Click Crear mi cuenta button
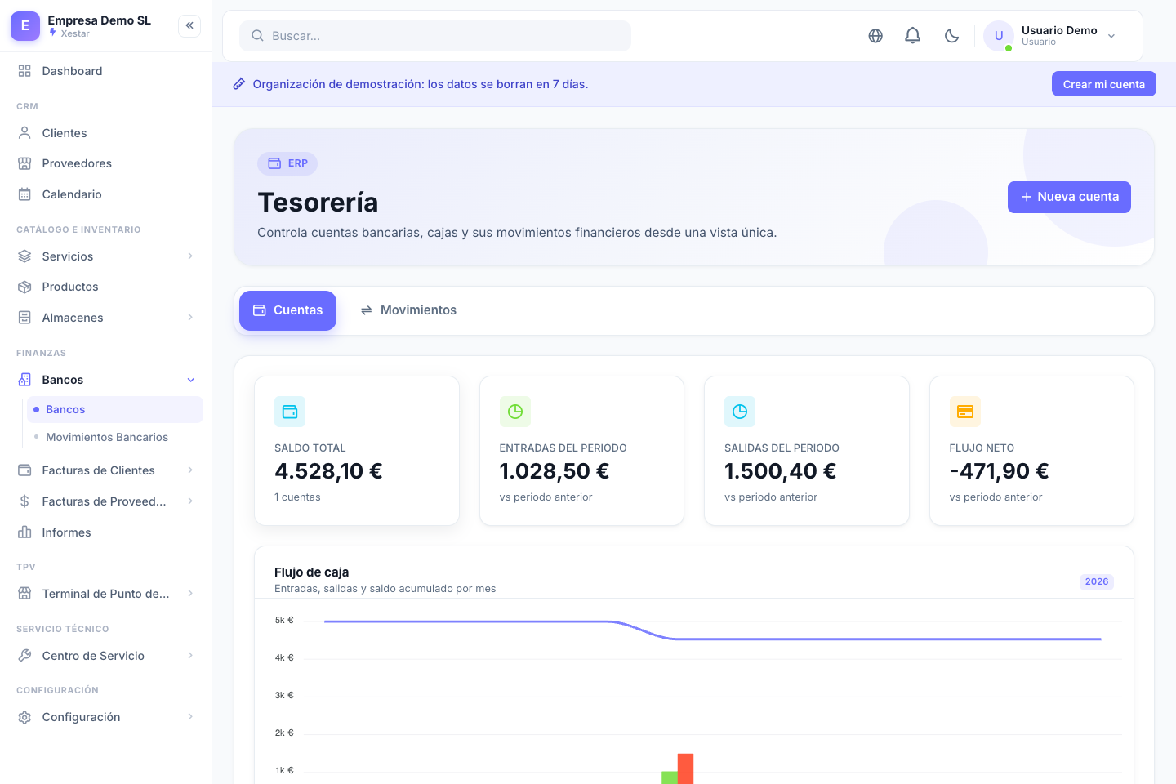This screenshot has height=784, width=1176. [x=1103, y=84]
